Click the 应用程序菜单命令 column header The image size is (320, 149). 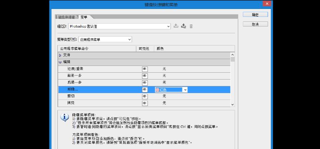[x=97, y=49]
